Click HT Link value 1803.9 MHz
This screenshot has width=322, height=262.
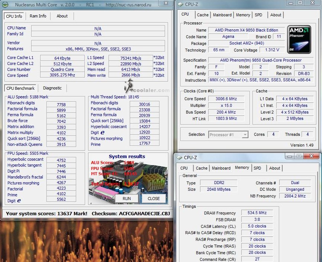pos(226,118)
